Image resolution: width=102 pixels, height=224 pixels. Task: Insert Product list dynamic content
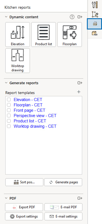pyautogui.click(x=44, y=35)
